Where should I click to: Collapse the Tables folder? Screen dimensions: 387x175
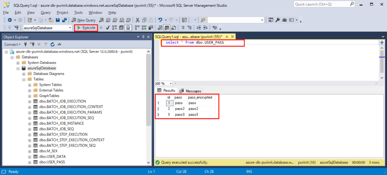(24, 79)
